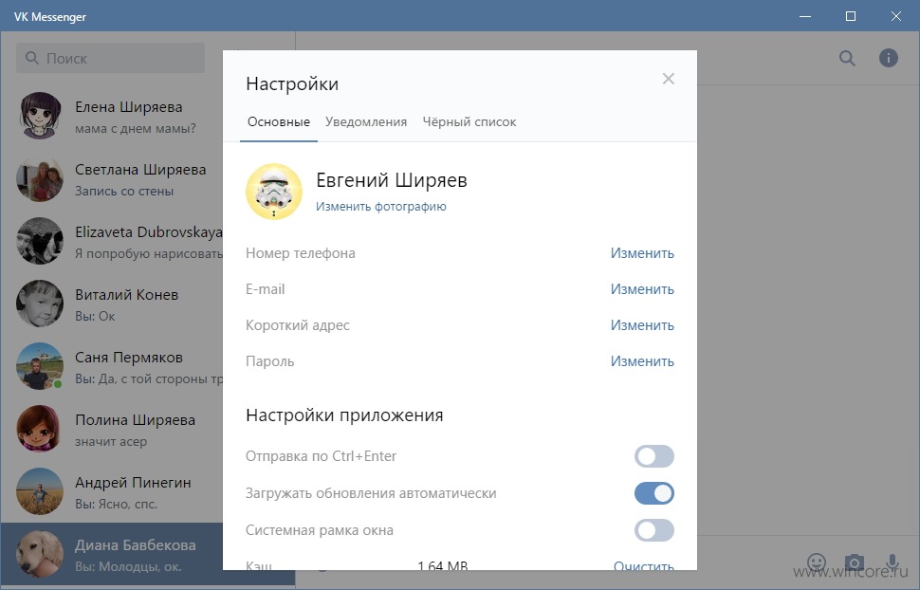Open Елена Ширяева avatar
This screenshot has height=590, width=920.
tap(40, 116)
